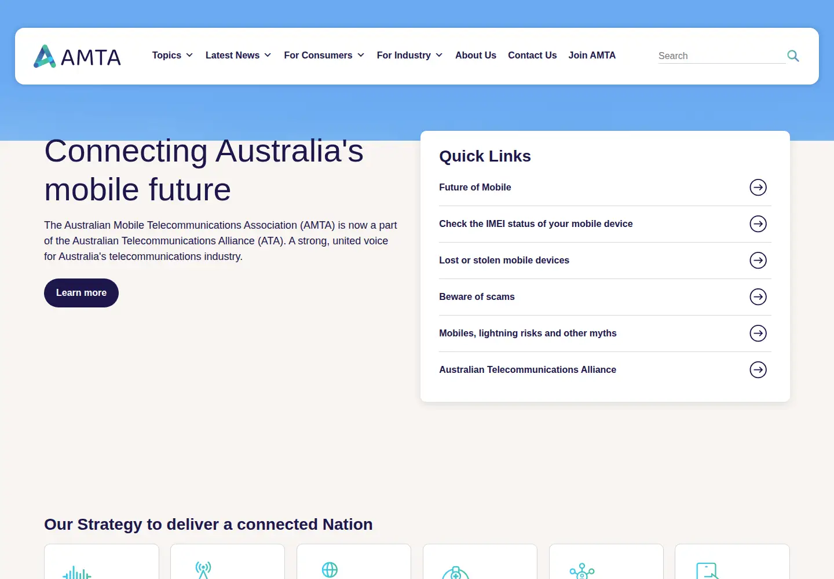This screenshot has width=834, height=579.
Task: Click the arrow icon for Lost or stolen devices
Action: coord(758,261)
